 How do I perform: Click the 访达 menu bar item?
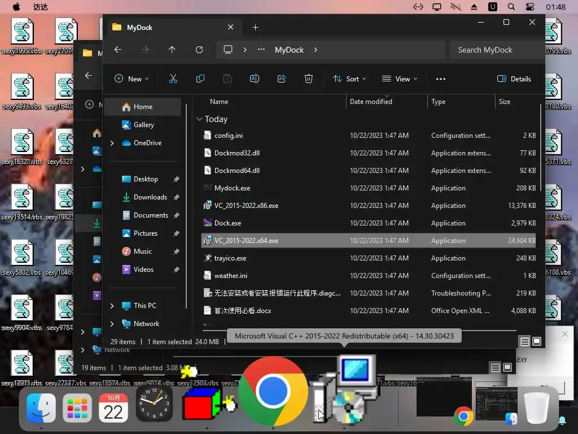[40, 7]
